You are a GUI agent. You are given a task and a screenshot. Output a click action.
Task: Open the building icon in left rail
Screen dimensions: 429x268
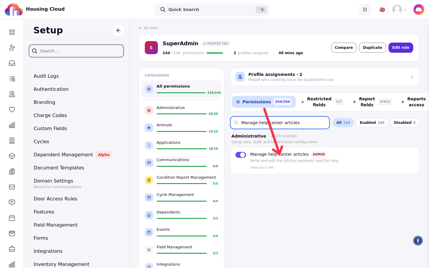point(12,141)
